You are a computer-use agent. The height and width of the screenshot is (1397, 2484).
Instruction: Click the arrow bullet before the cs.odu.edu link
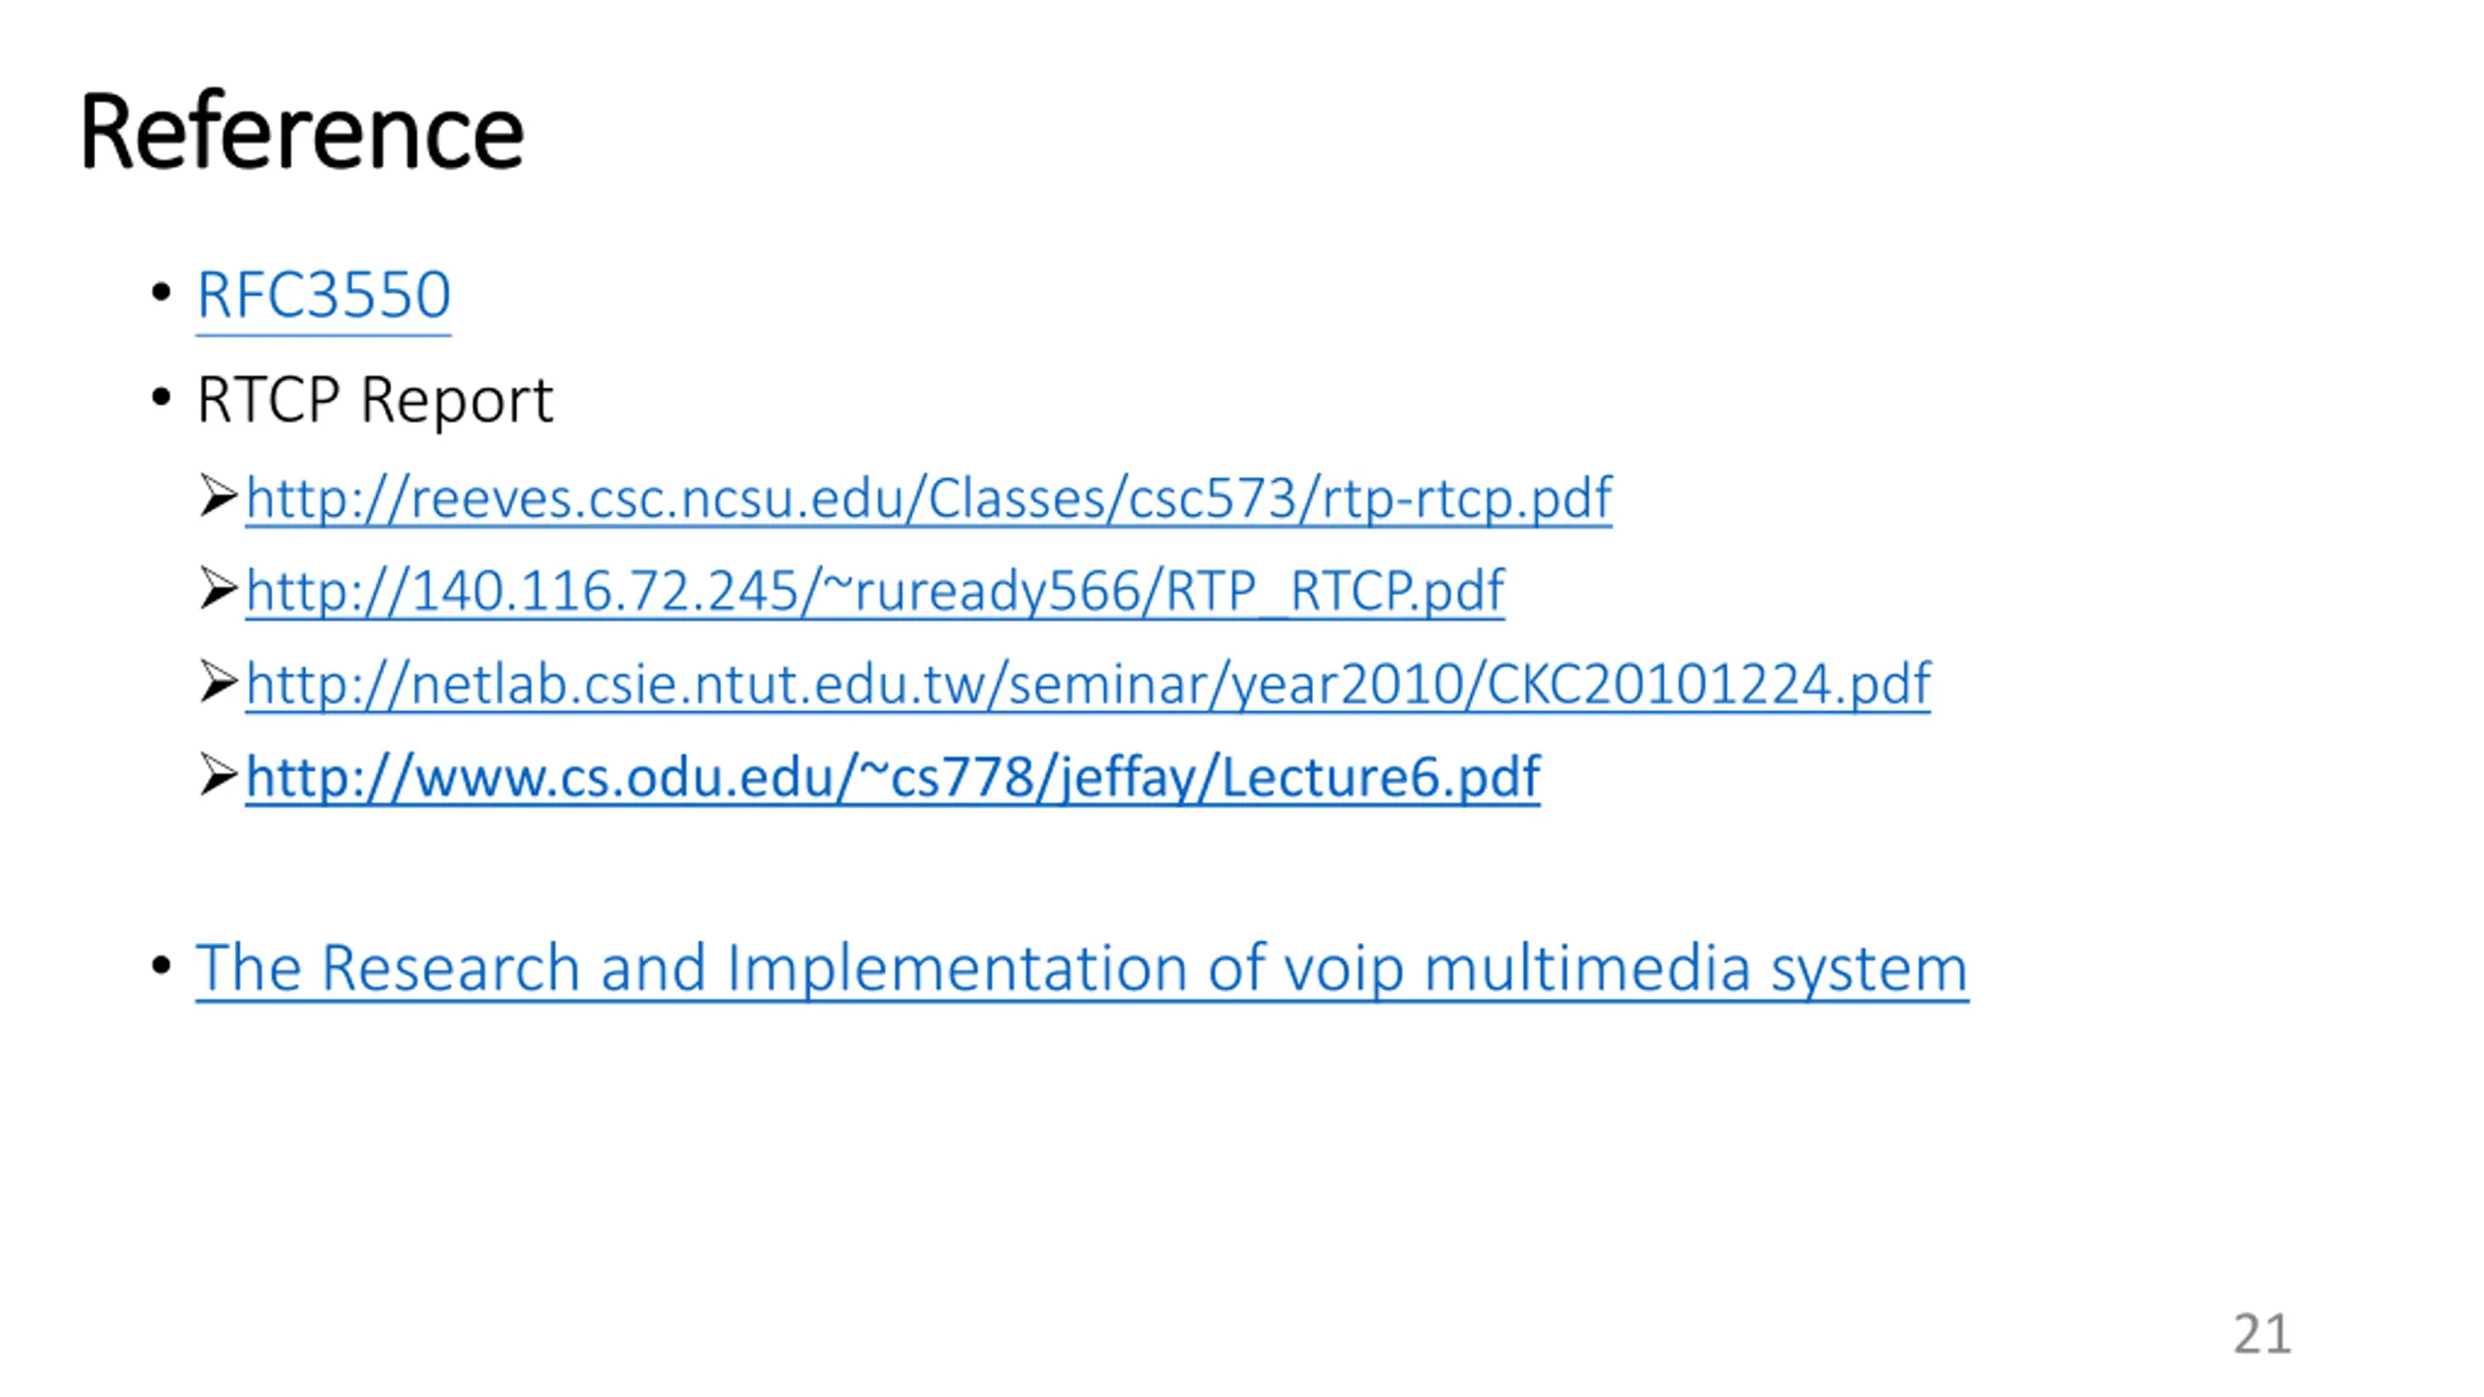(x=218, y=775)
